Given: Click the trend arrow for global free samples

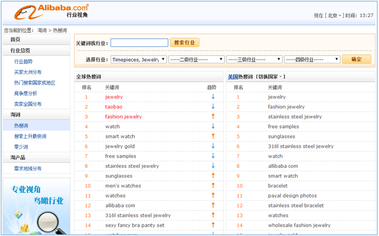Looking at the screenshot, I should click(213, 156).
